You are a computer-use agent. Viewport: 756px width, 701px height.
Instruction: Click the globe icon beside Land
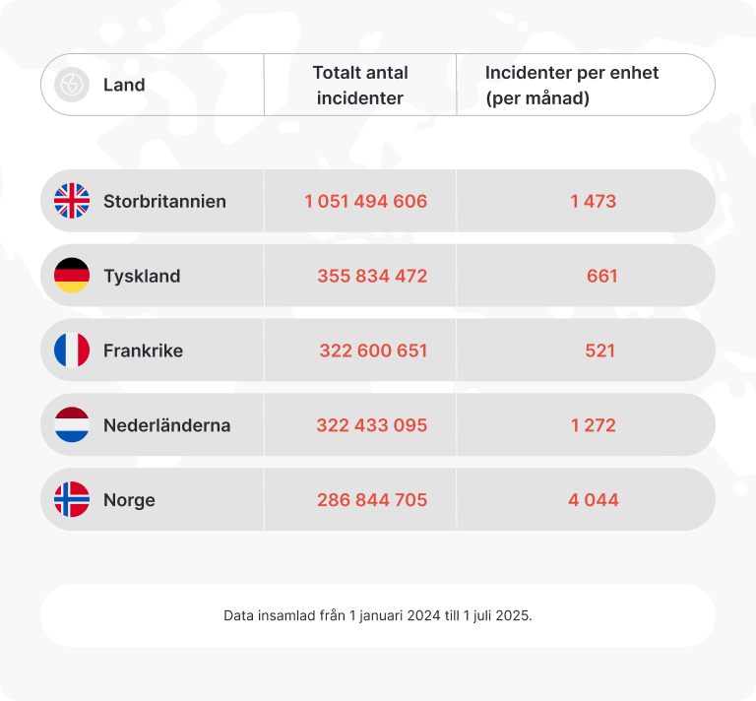pyautogui.click(x=72, y=85)
